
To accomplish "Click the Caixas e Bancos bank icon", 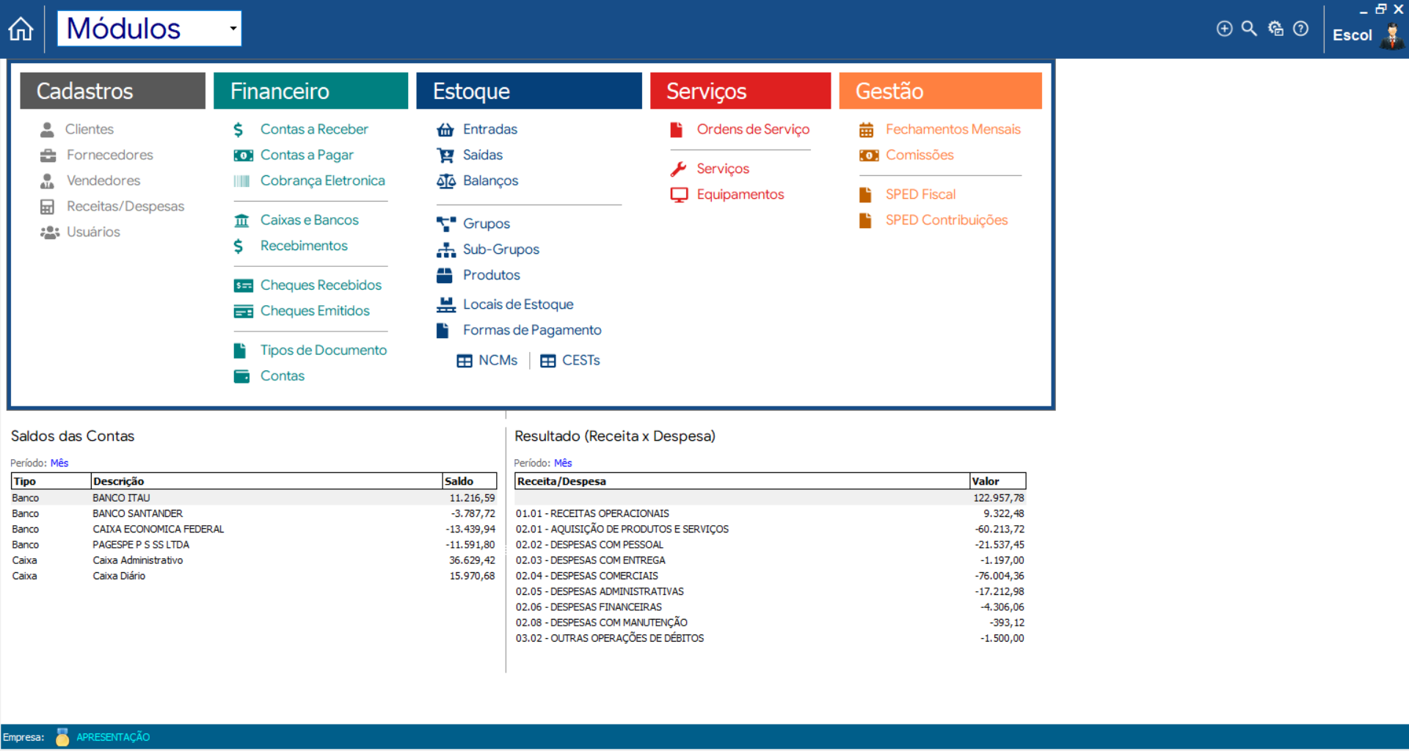I will [x=241, y=220].
